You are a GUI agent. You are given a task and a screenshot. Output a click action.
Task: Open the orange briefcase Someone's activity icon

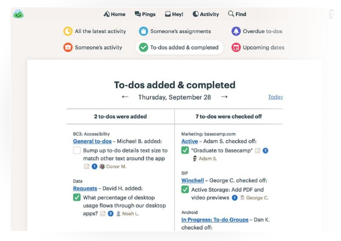68,47
